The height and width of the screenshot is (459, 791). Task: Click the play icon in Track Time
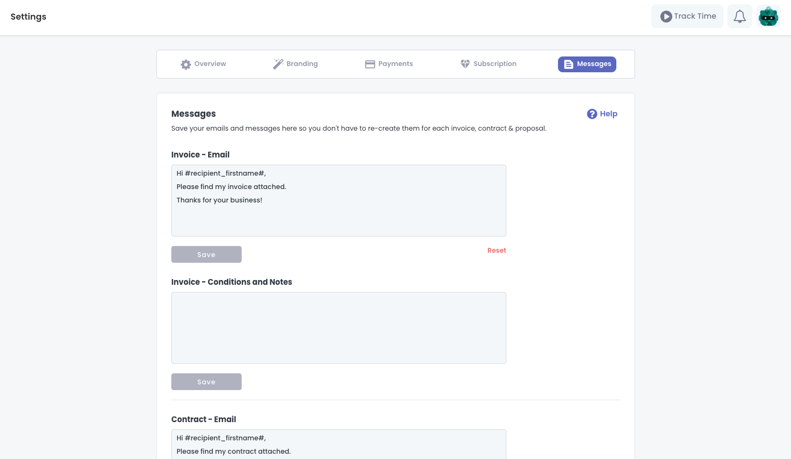pyautogui.click(x=666, y=17)
